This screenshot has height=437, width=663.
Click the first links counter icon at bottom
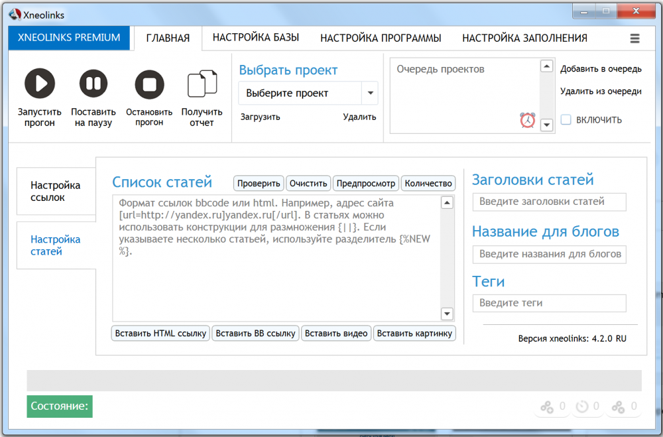tap(547, 407)
